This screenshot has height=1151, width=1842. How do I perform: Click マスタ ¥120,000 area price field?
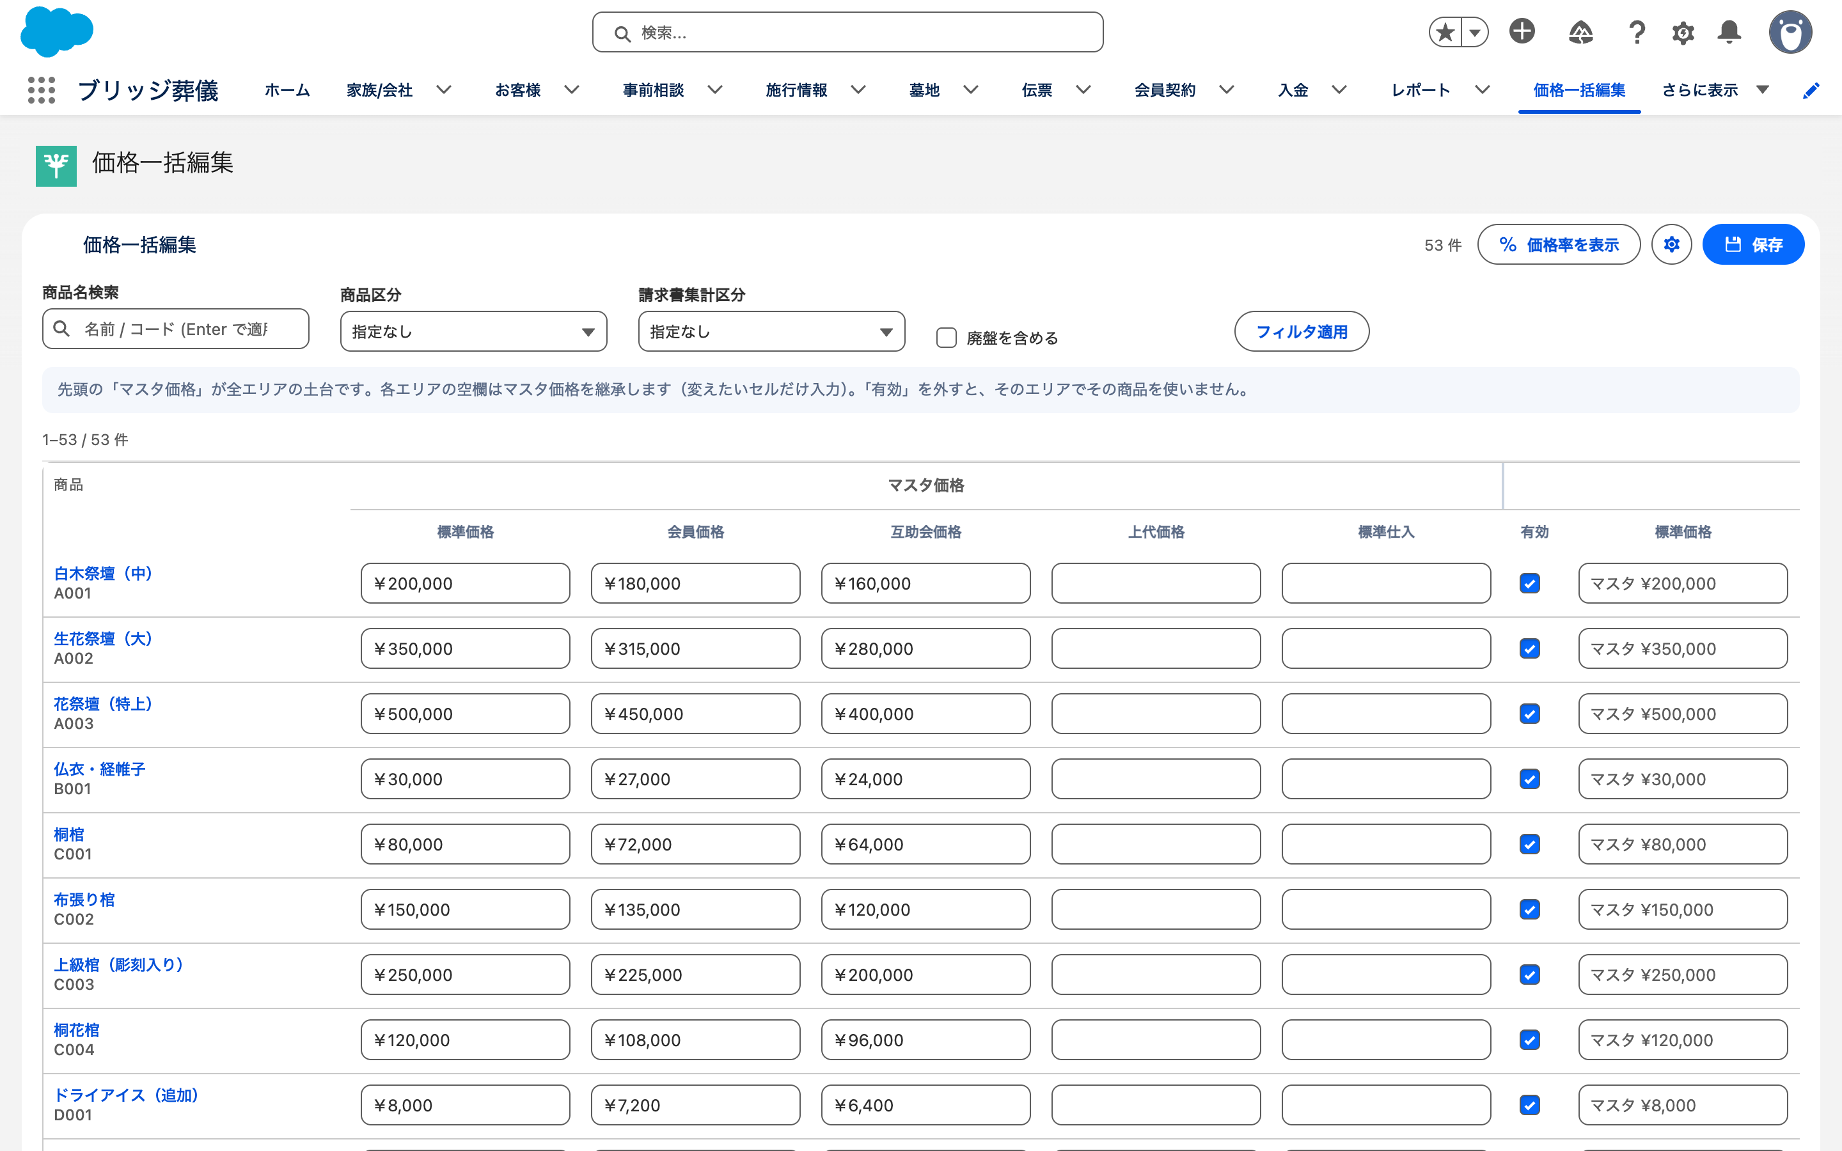1683,1040
